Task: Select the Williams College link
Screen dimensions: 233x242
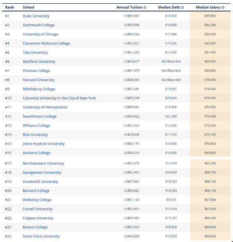Action: tap(37, 125)
